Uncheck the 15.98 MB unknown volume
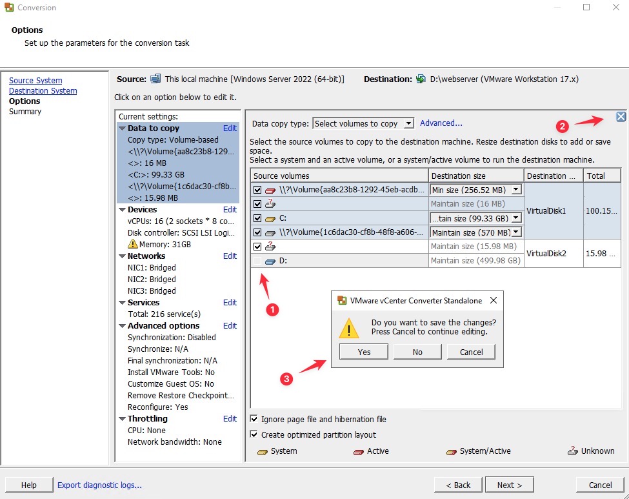Viewport: 629px width, 499px height. pyautogui.click(x=257, y=247)
